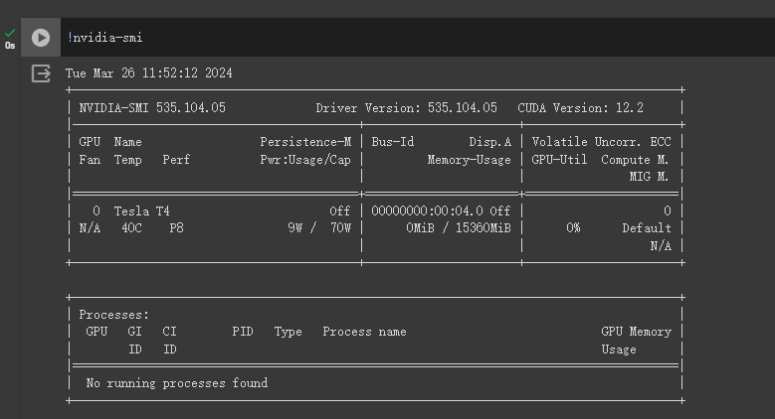Image resolution: width=775 pixels, height=419 pixels.
Task: Click the Process name column header
Action: click(364, 332)
